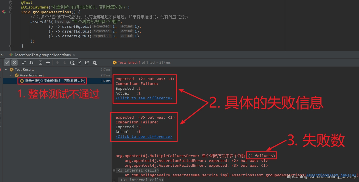
Task: Toggle the Show Passed tests checkmark button
Action: [x=7, y=63]
